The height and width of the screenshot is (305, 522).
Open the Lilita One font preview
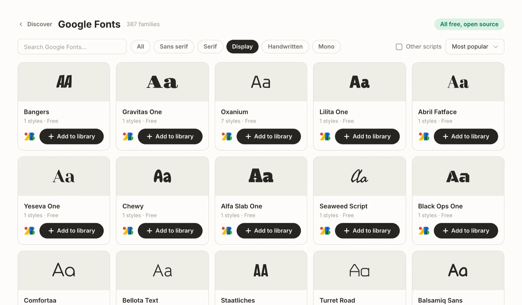359,82
